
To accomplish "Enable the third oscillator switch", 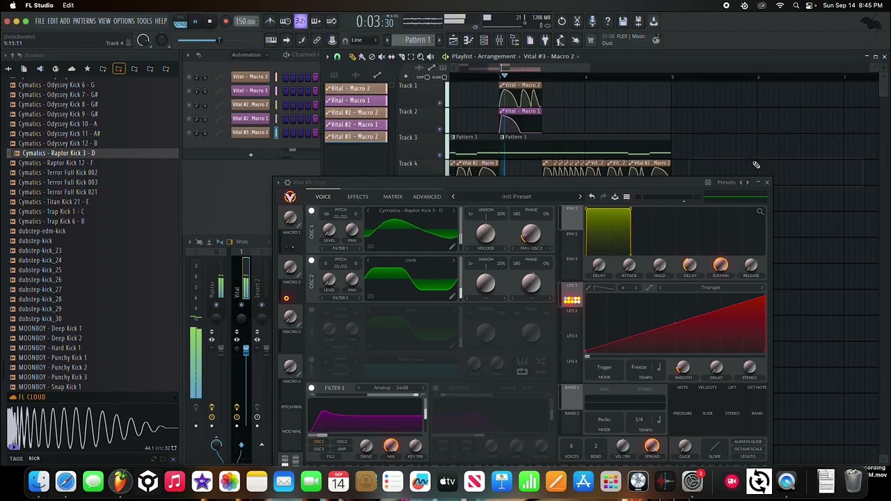I will [311, 310].
